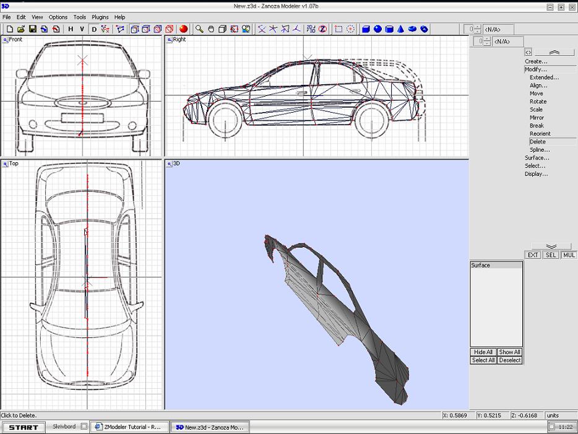Open the Tools menu
This screenshot has height=434, width=578.
point(80,17)
